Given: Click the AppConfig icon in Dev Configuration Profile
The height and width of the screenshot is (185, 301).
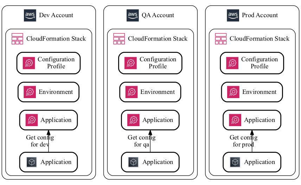Looking at the screenshot, I should coord(29,63).
